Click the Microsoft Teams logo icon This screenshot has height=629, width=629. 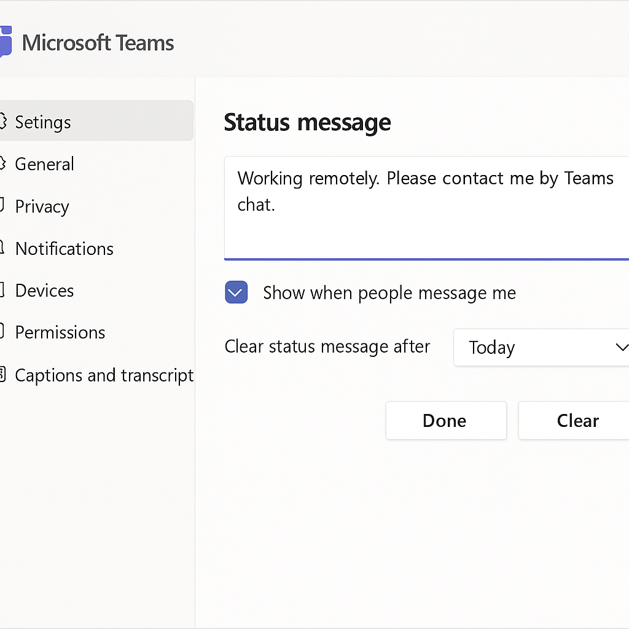(x=6, y=42)
